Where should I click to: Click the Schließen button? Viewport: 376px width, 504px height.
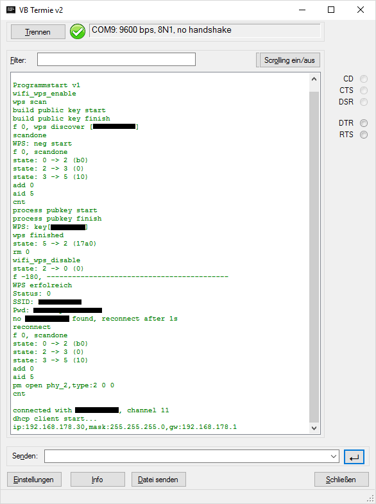pyautogui.click(x=341, y=480)
